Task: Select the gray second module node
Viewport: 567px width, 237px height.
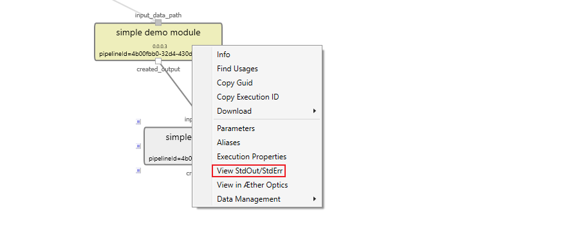Action: (168, 146)
